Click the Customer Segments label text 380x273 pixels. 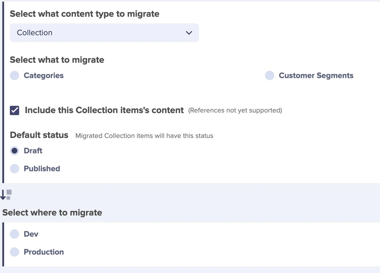[x=316, y=76]
